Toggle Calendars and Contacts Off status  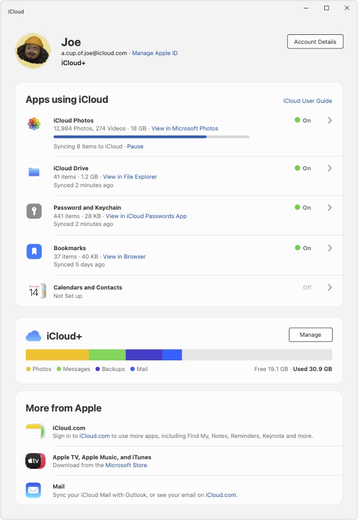(x=307, y=287)
